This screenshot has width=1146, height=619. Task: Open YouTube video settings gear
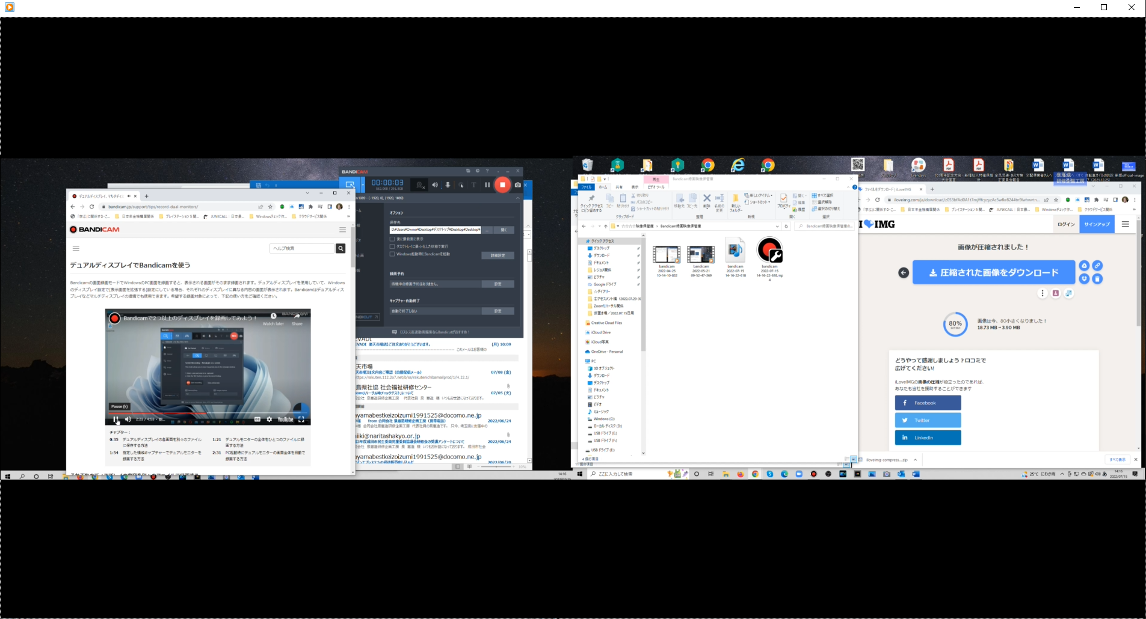click(269, 419)
